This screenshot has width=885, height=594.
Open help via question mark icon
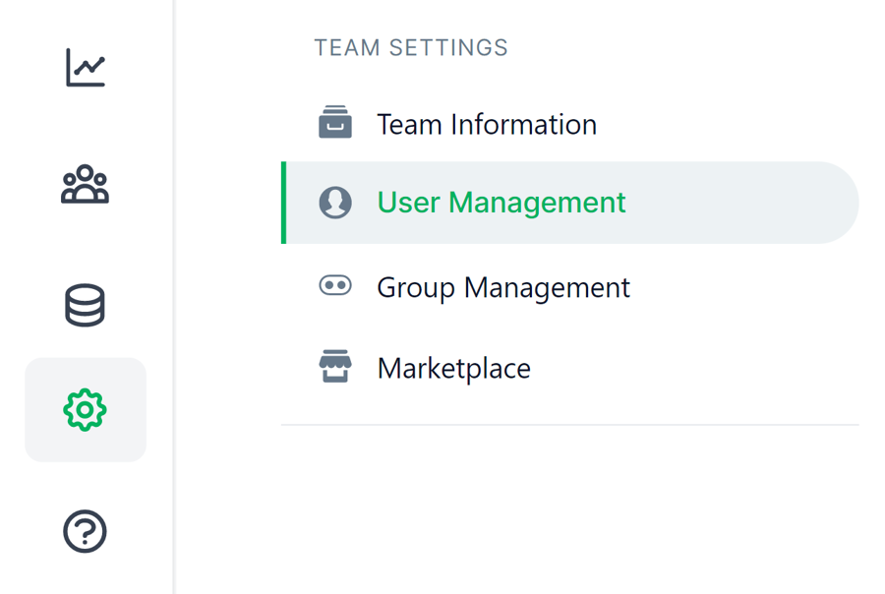pyautogui.click(x=86, y=532)
